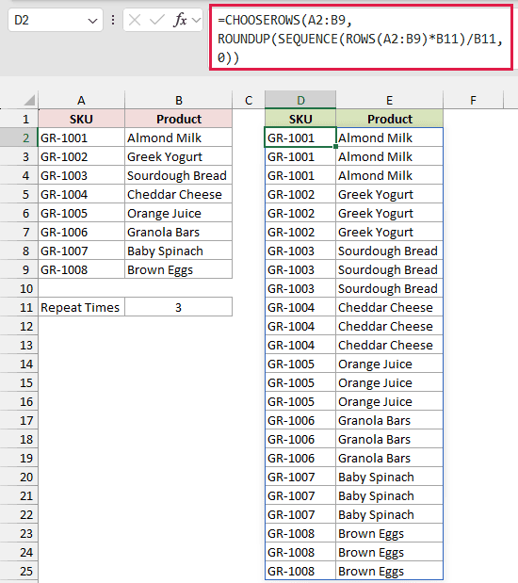Select active cell D2 with GR-1001
Viewport: 518px width, 583px height.
tap(300, 138)
